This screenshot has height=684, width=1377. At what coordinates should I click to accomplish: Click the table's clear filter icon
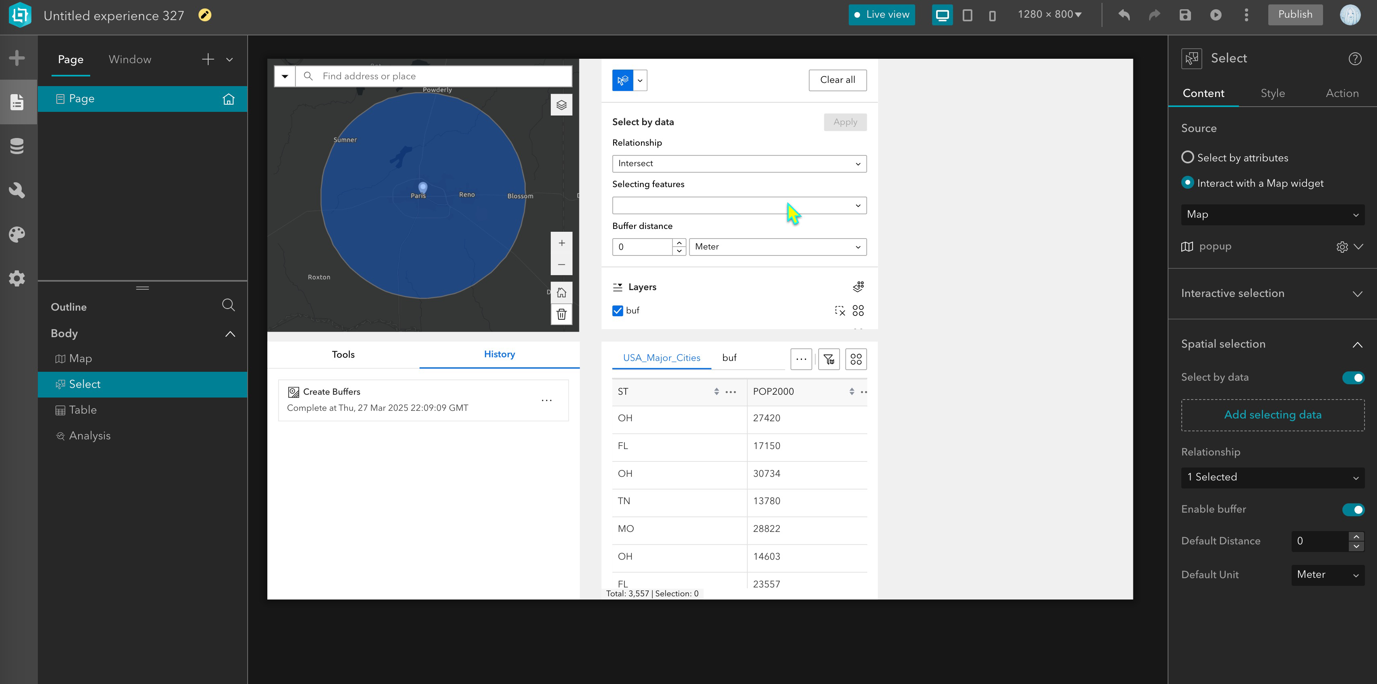point(829,359)
